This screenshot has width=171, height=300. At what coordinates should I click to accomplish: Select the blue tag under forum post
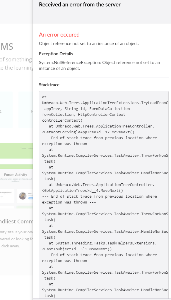pyautogui.click(x=30, y=198)
